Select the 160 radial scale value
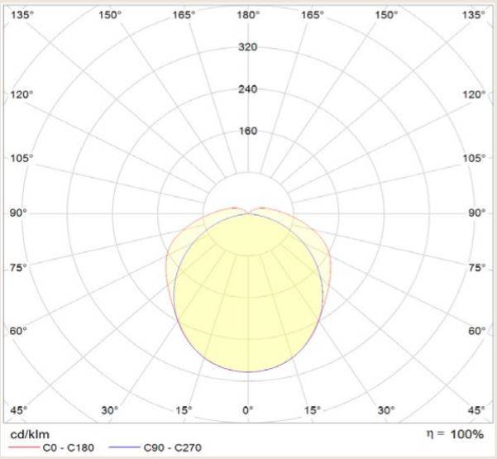The width and height of the screenshot is (497, 459). tap(248, 131)
